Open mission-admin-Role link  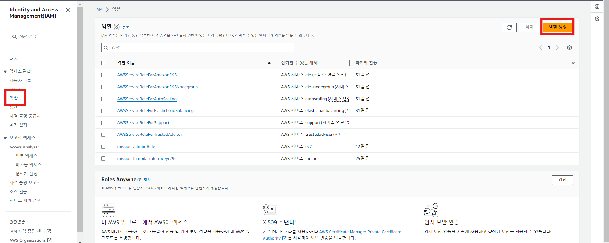point(136,147)
